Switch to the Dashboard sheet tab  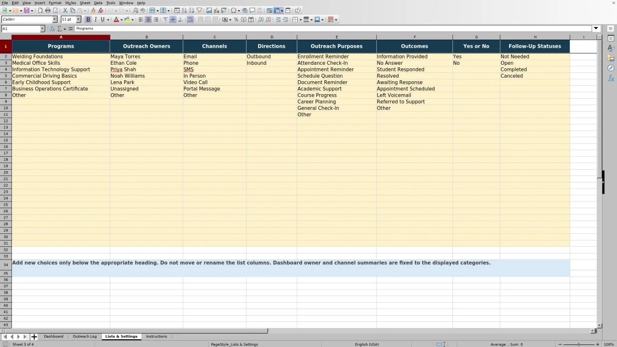click(x=53, y=337)
